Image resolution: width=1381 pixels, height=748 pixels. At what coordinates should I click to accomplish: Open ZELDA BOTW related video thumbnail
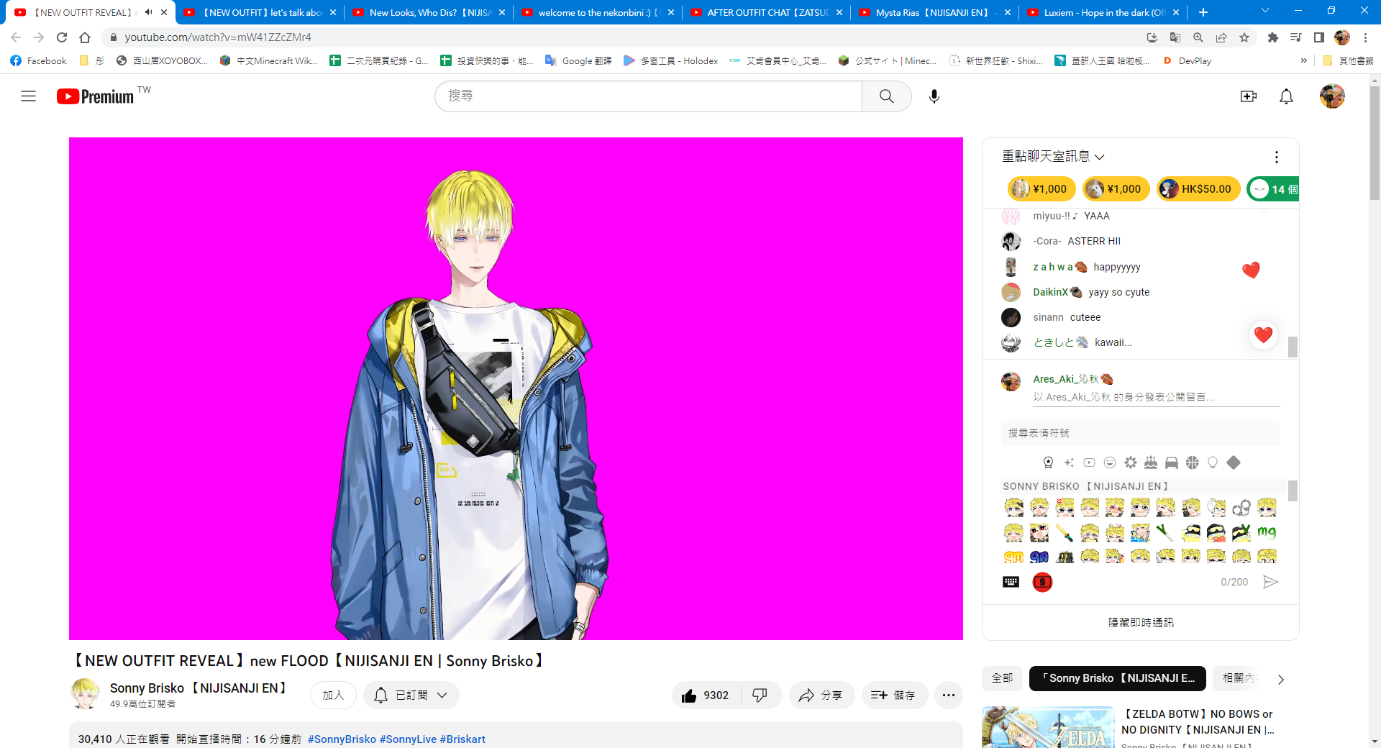[x=1048, y=727]
